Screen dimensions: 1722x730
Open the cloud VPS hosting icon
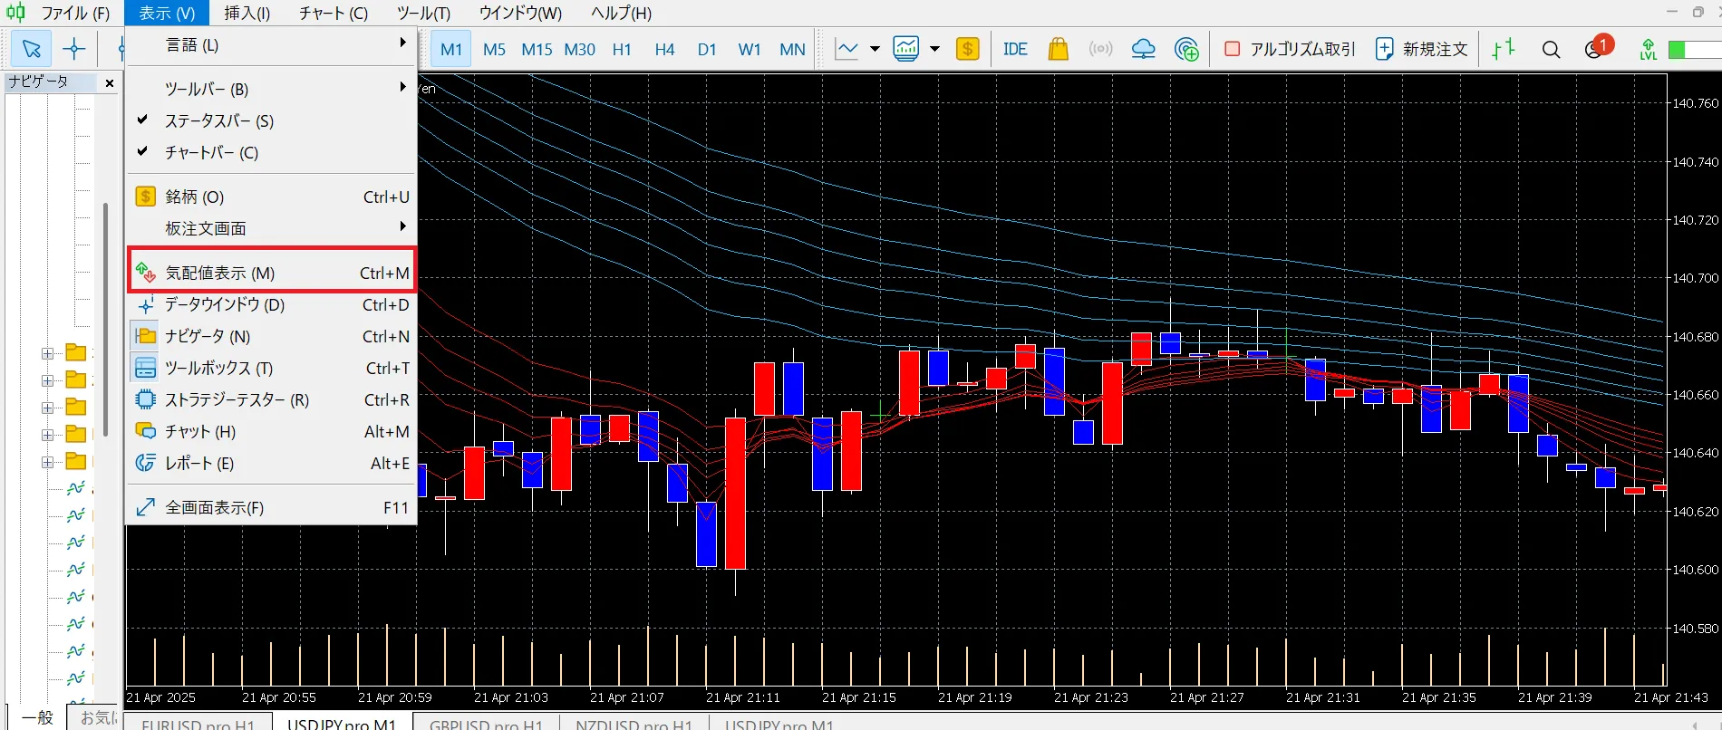[1144, 49]
